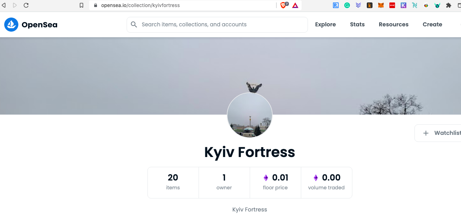Open the Grammarly extension icon
This screenshot has height=222, width=461.
point(347,5)
